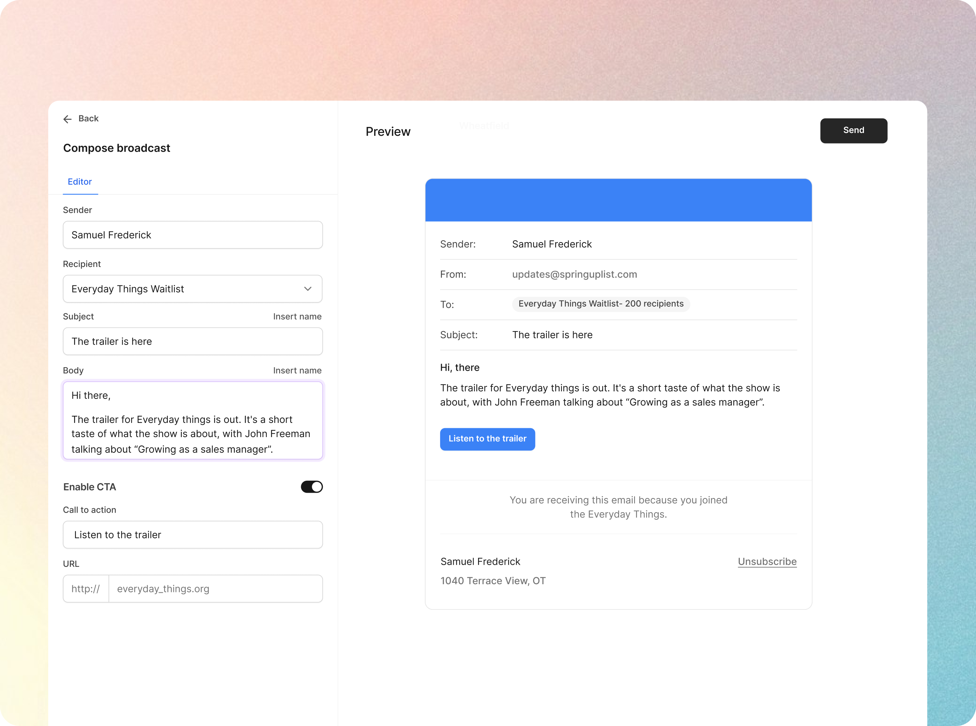Click the Compose broadcast heading
The width and height of the screenshot is (976, 726).
coord(117,148)
